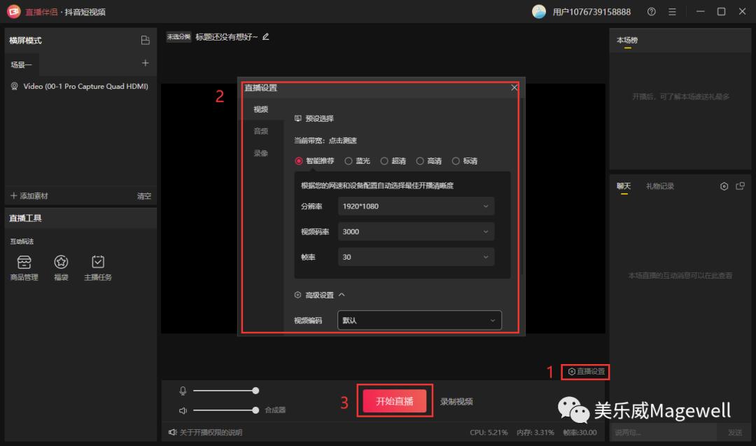
Task: Open chat settings gear in right panel
Action: point(724,186)
